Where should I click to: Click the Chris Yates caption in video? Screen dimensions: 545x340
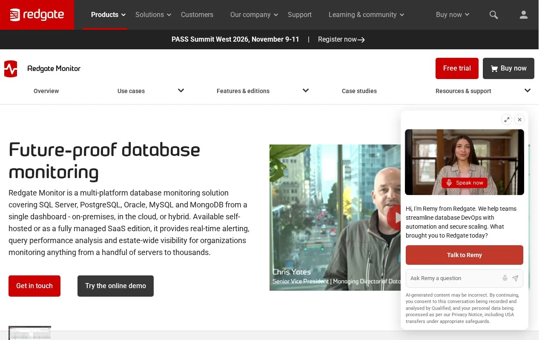click(292, 272)
